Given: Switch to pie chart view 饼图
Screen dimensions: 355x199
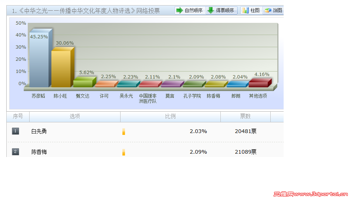Looking at the screenshot, I should pos(273,10).
